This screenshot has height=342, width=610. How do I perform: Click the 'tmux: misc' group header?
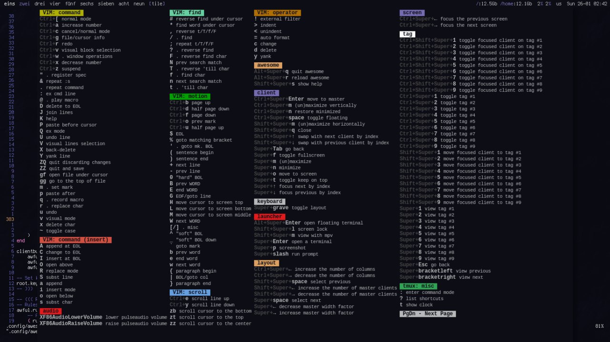coord(418,286)
